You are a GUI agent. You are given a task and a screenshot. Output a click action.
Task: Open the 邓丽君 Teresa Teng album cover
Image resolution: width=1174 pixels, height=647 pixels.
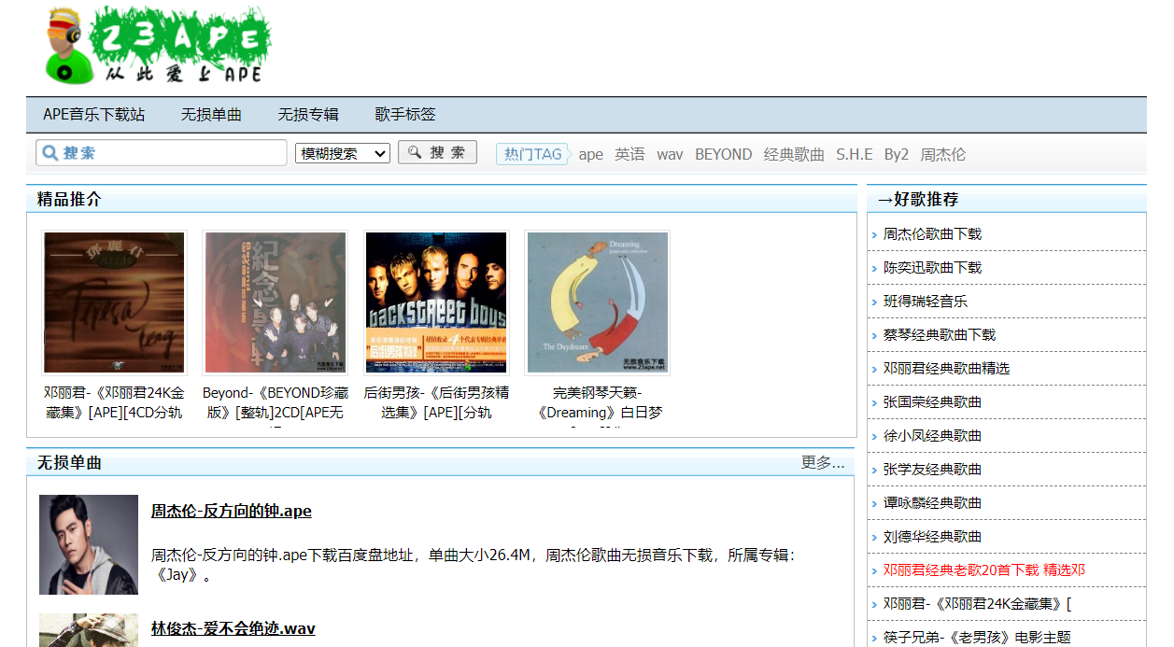coord(114,303)
